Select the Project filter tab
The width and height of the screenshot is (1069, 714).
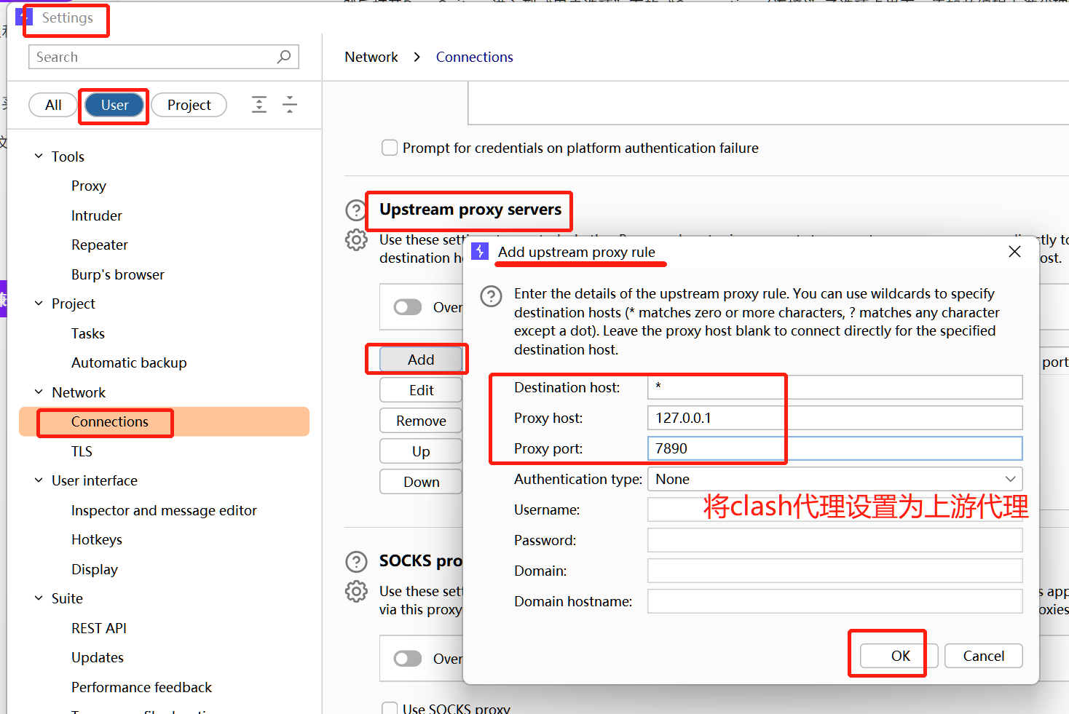pos(189,105)
